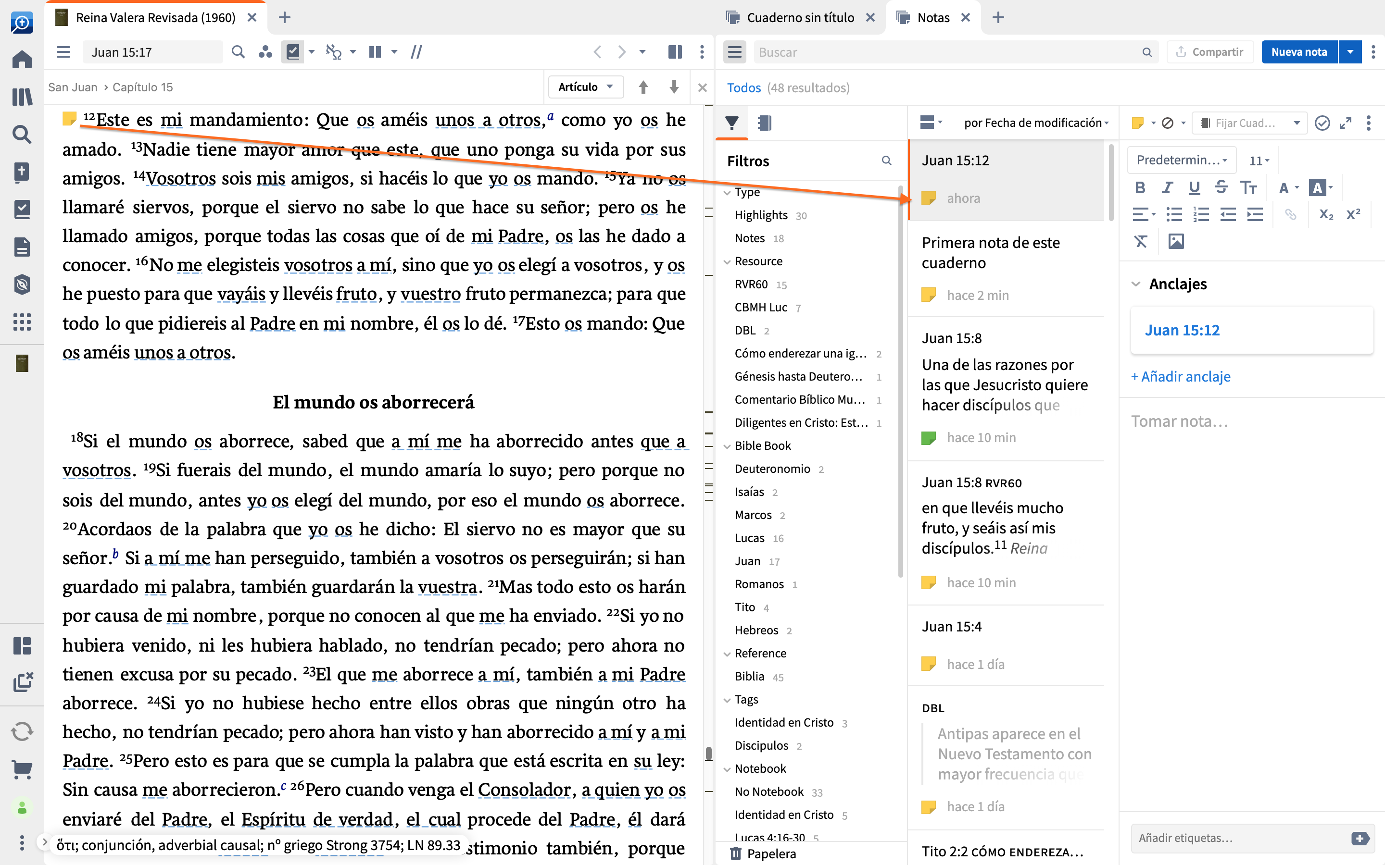Open the Bible panel three-dot menu
The image size is (1385, 865).
(x=702, y=52)
